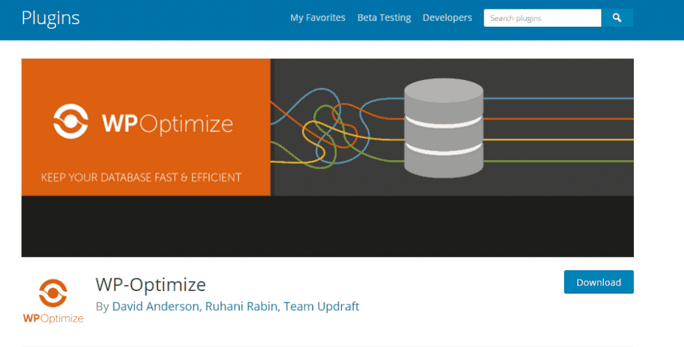Viewport: 684px width, 347px height.
Task: Open the My Favorites menu item
Action: [x=317, y=18]
